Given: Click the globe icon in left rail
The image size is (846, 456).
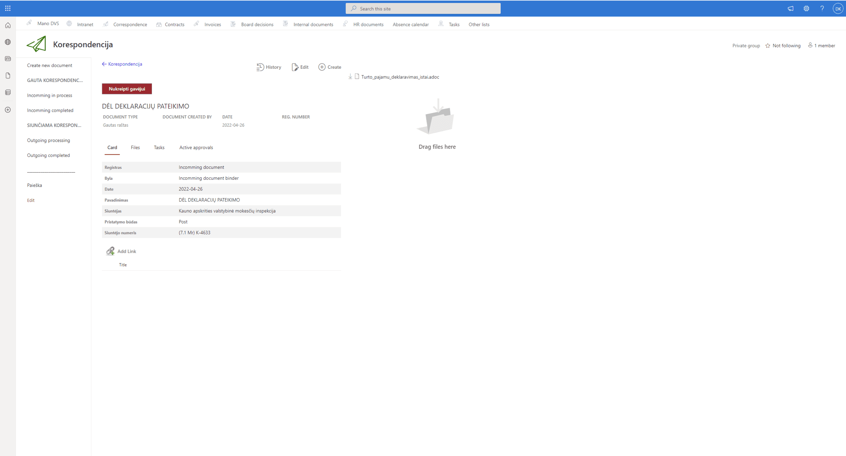Looking at the screenshot, I should coord(8,42).
